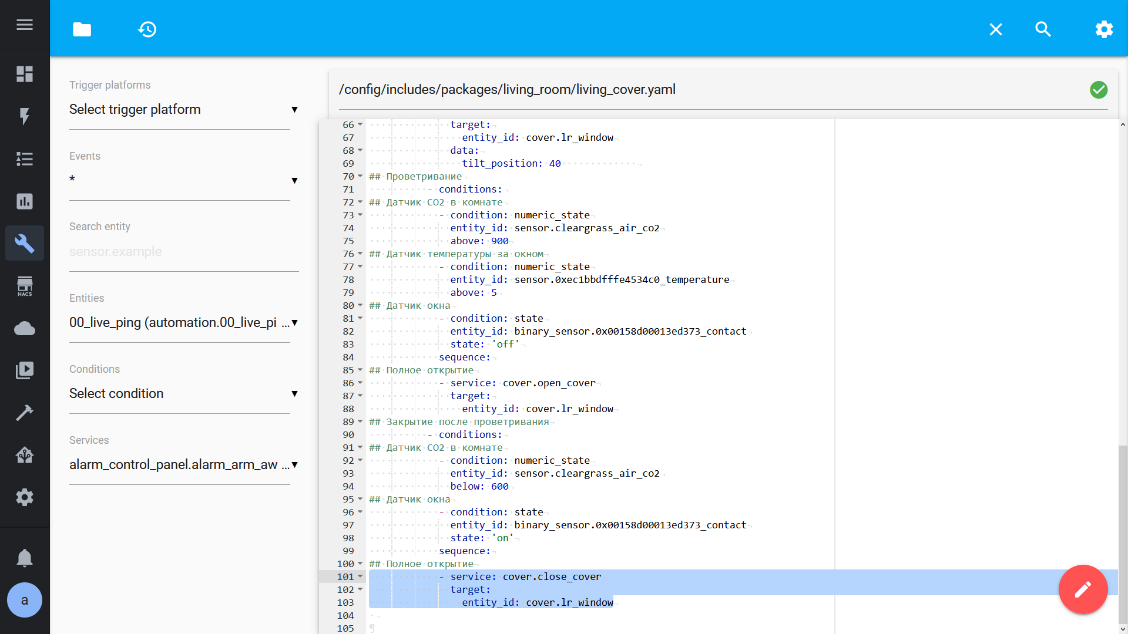Open the notifications bell

coord(25,558)
